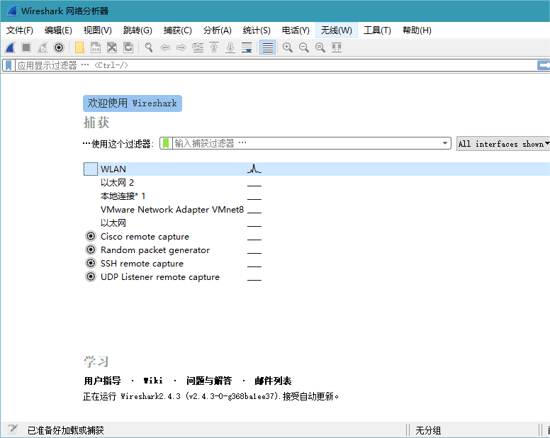Click the WLAN traffic sparkline graph
The height and width of the screenshot is (438, 550).
click(254, 169)
